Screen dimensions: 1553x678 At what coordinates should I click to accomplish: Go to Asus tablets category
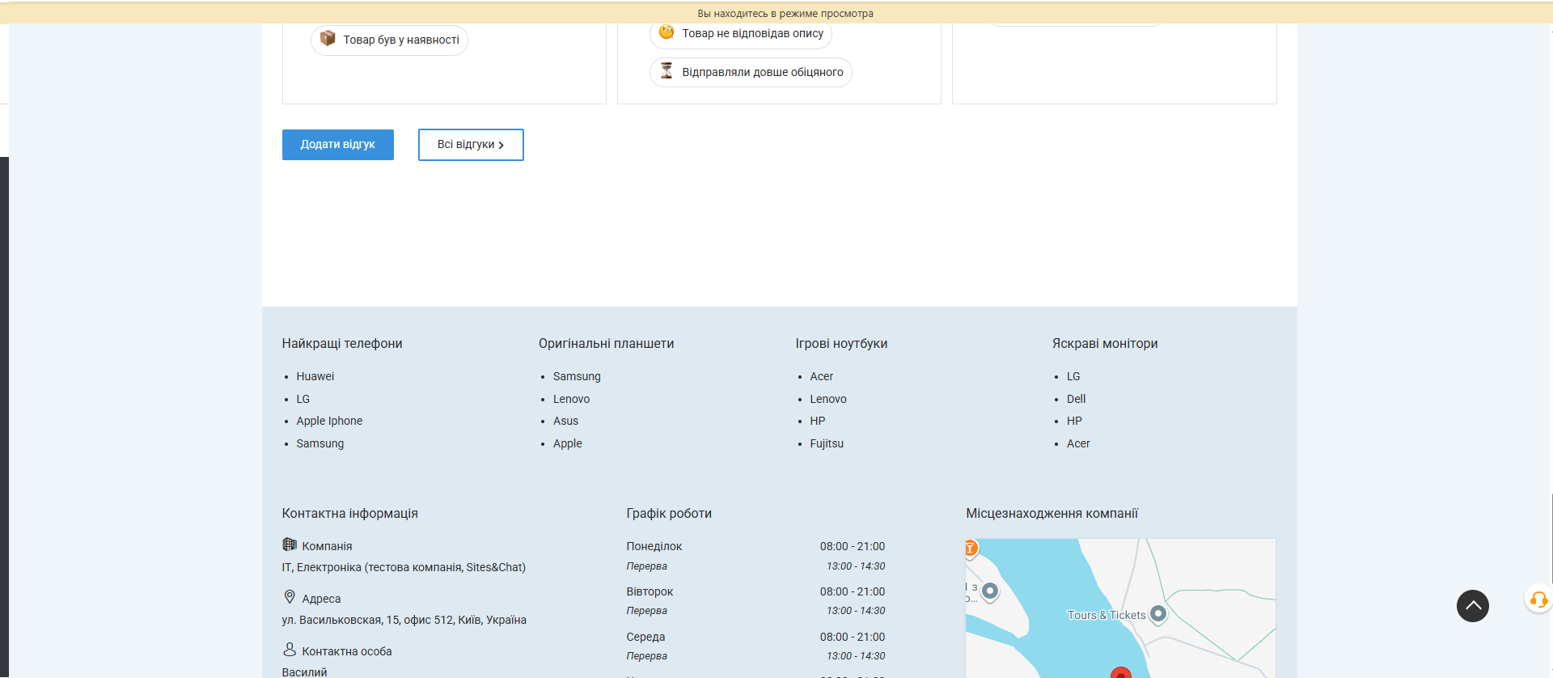(x=565, y=421)
